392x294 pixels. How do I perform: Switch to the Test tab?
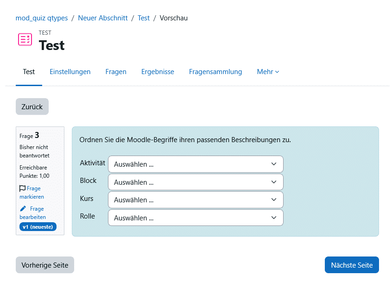click(29, 72)
